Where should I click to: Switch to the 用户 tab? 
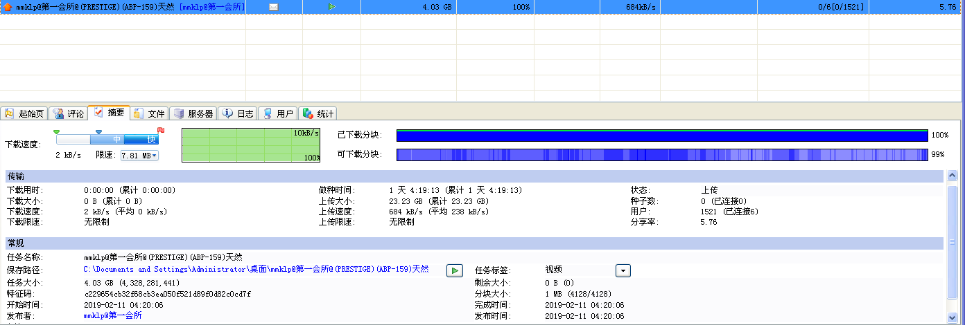279,113
